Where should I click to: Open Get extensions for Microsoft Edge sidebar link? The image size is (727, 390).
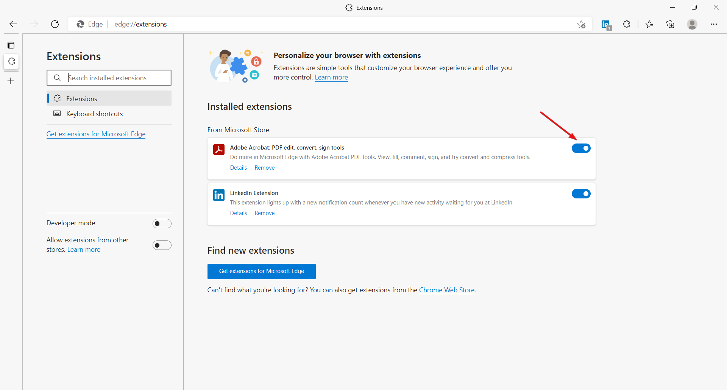[x=96, y=134]
